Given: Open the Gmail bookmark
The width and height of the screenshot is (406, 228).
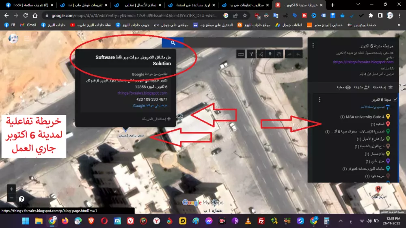Looking at the screenshot, I should pyautogui.click(x=28, y=25).
